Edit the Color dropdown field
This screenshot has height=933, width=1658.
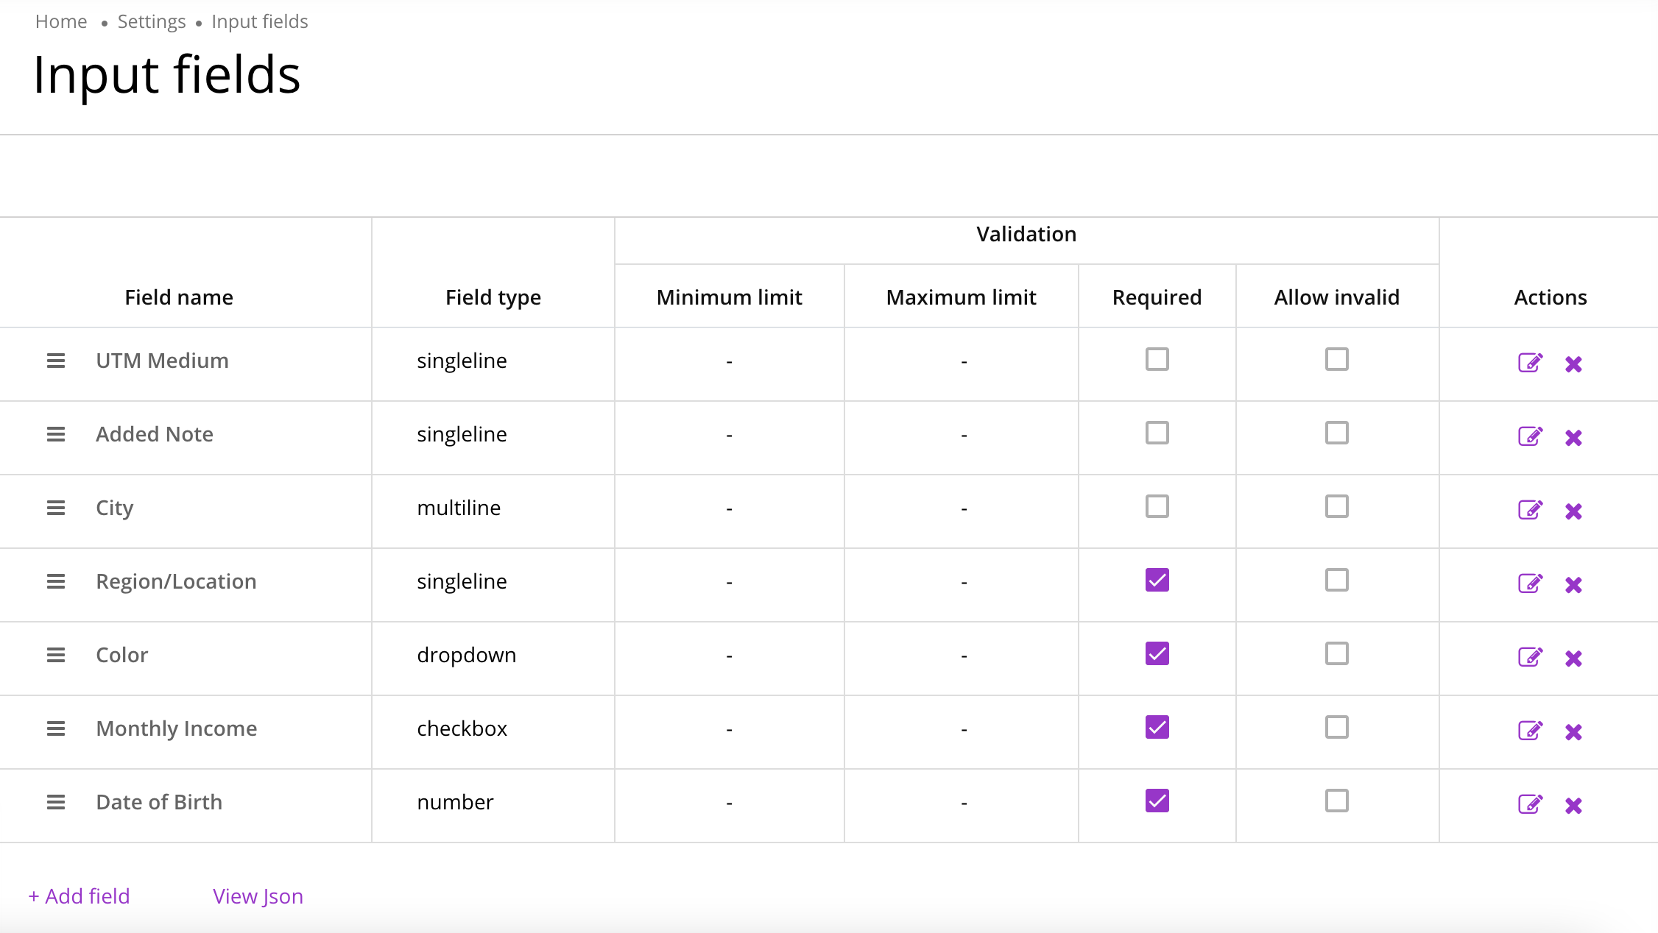tap(1530, 657)
